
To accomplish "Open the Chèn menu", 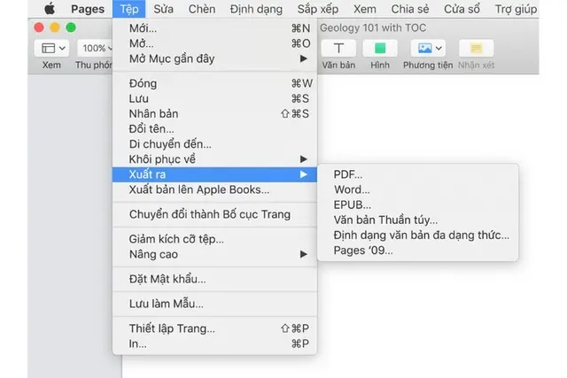I will [x=202, y=9].
